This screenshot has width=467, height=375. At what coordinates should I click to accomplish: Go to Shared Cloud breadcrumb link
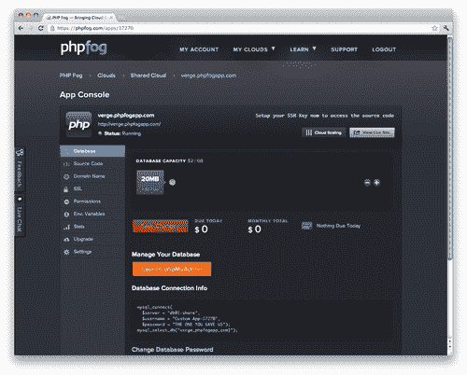tap(149, 76)
